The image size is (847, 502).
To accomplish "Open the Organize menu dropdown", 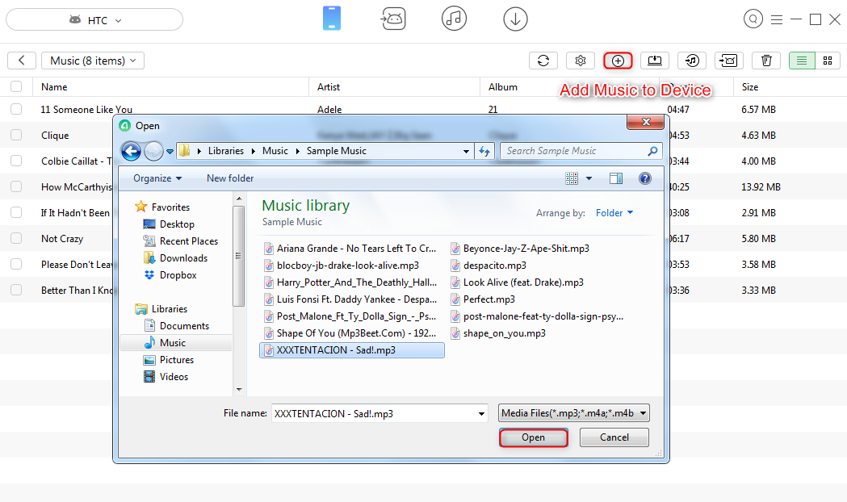I will pos(157,178).
